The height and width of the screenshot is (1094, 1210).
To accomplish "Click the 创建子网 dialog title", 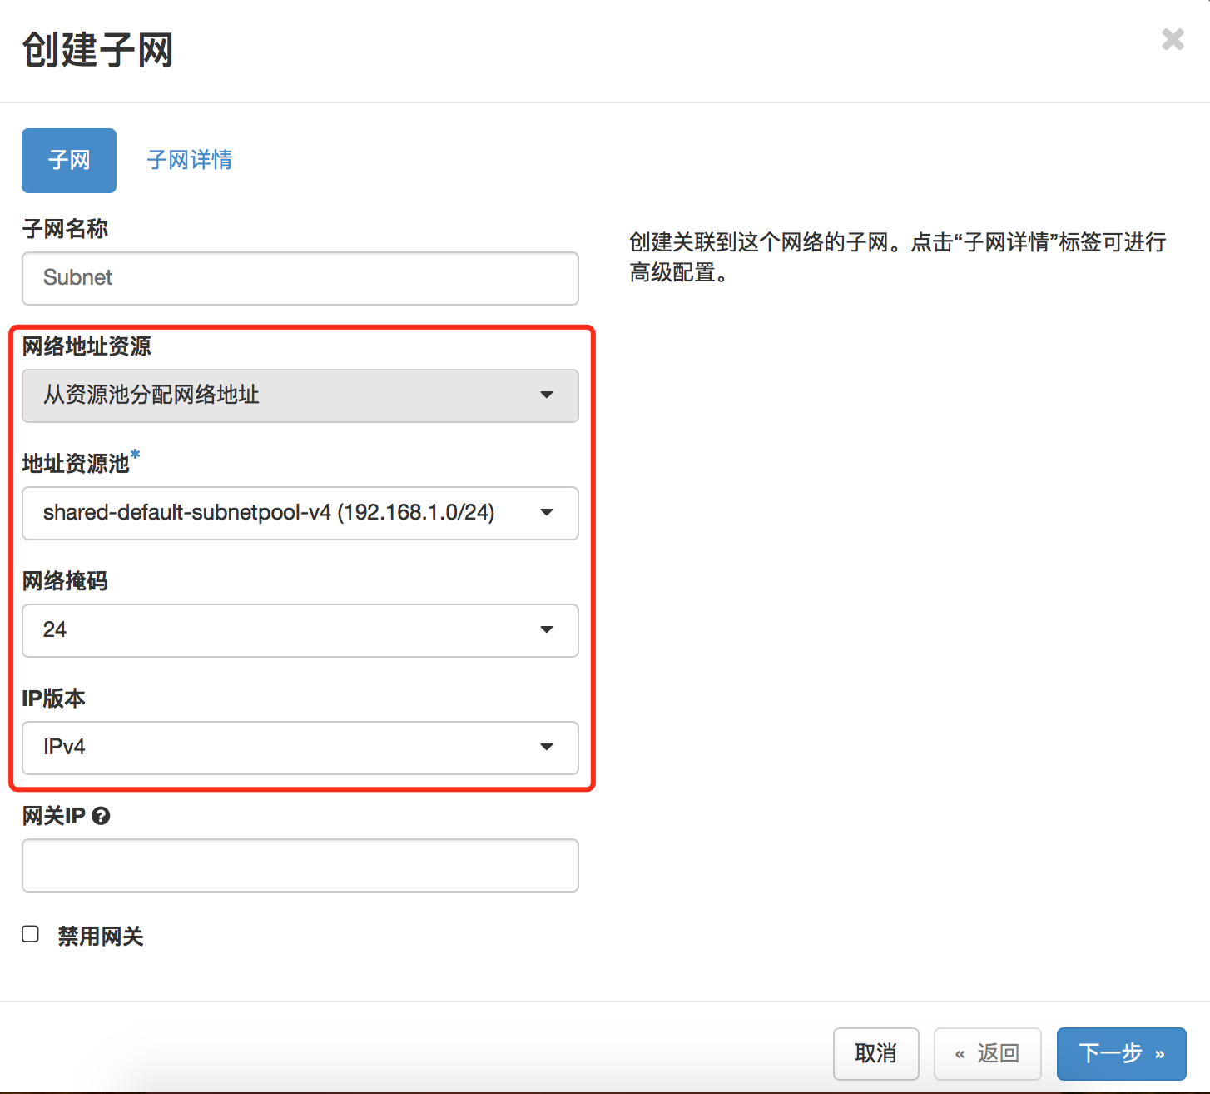I will (x=97, y=50).
